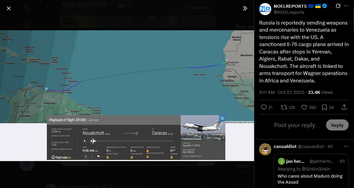
Task: Click the 9:58 AM UTC time value
Action: pos(90,151)
